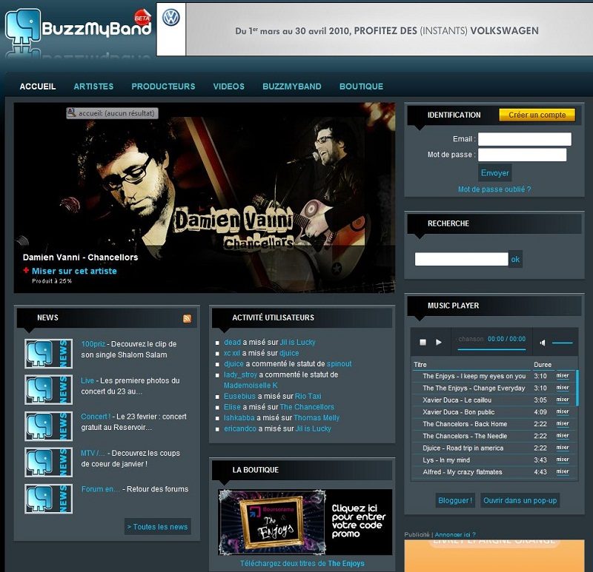Mute audio via the speaker icon

(542, 342)
